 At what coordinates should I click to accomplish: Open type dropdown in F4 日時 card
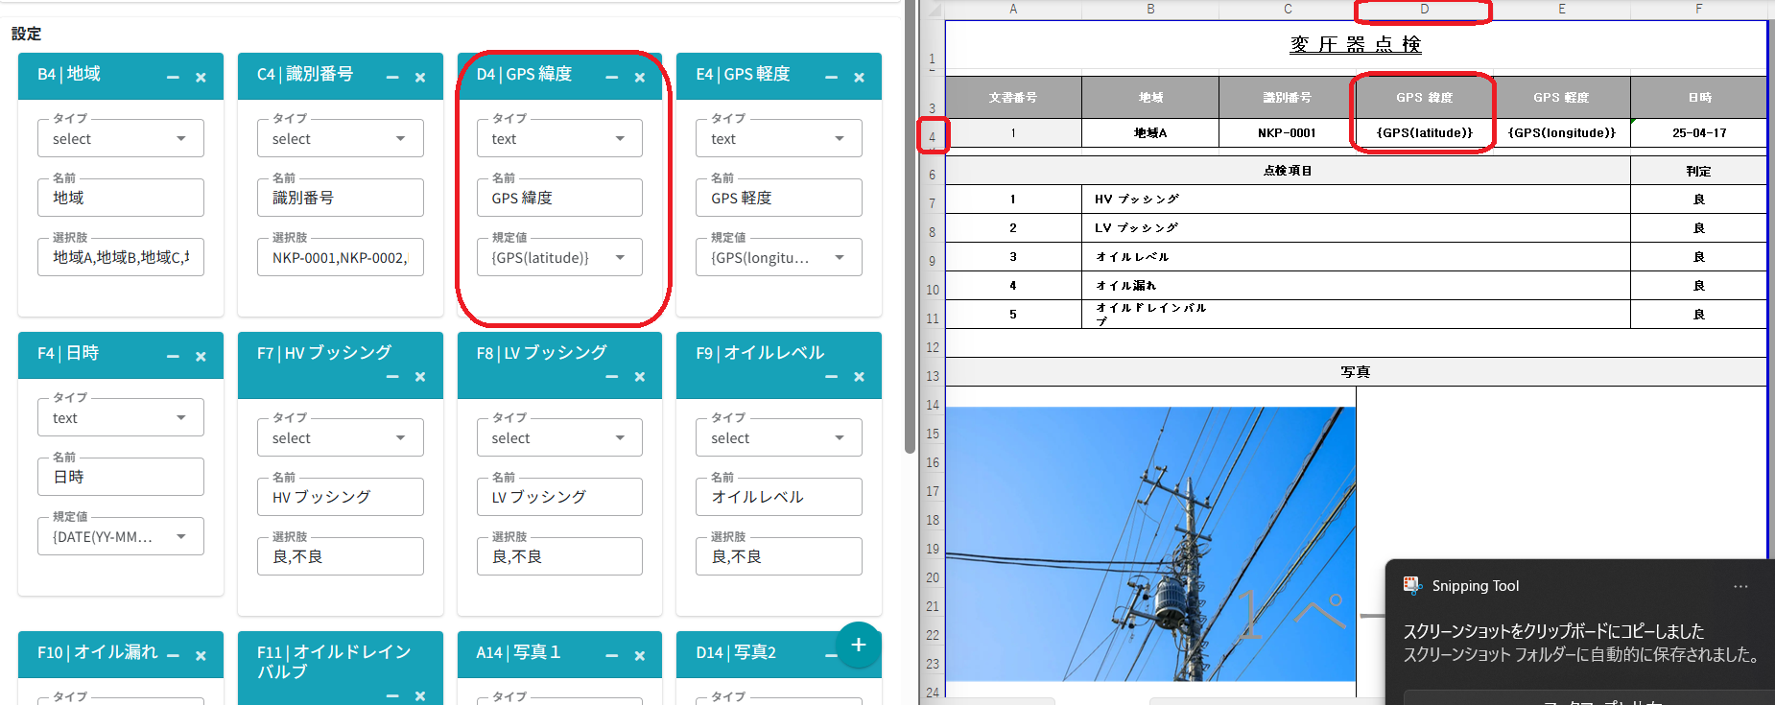click(121, 417)
